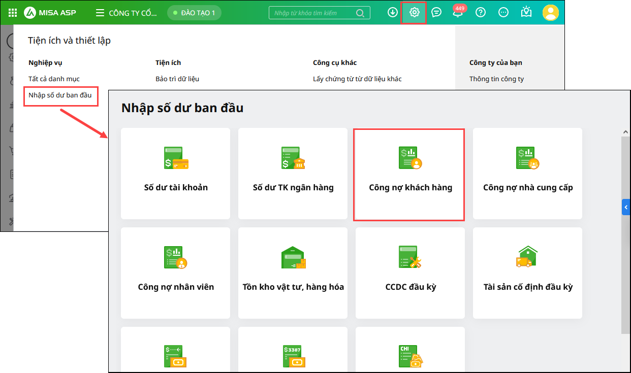Screen dimensions: 631x373
Task: Open Thông tin công ty link
Action: coord(496,79)
